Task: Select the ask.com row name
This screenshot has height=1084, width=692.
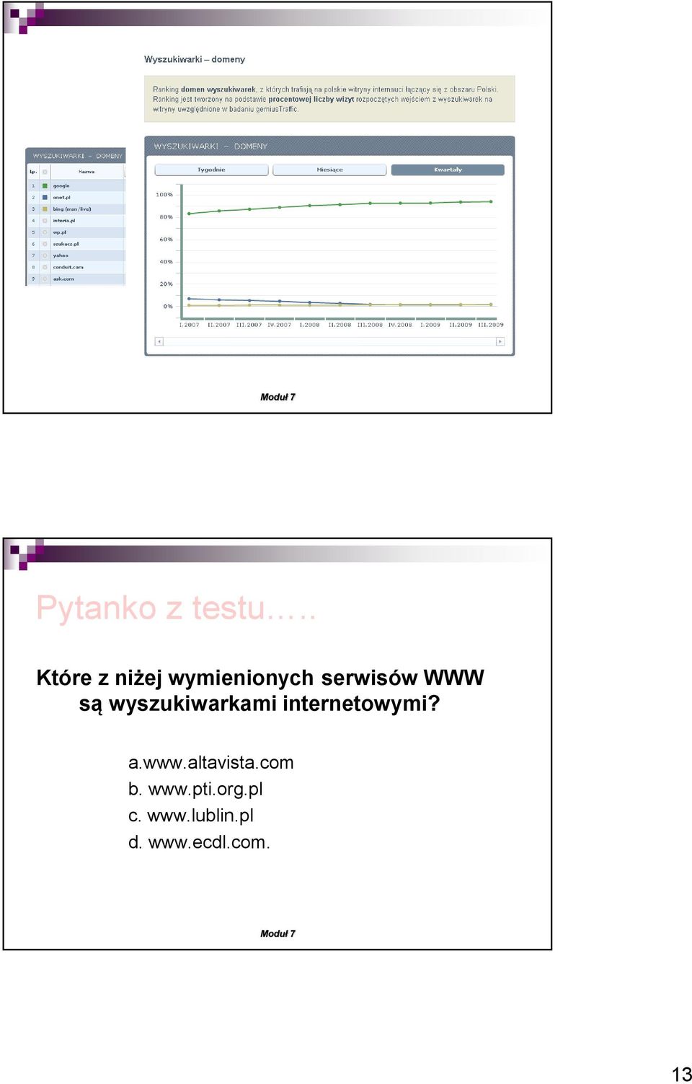Action: [63, 279]
